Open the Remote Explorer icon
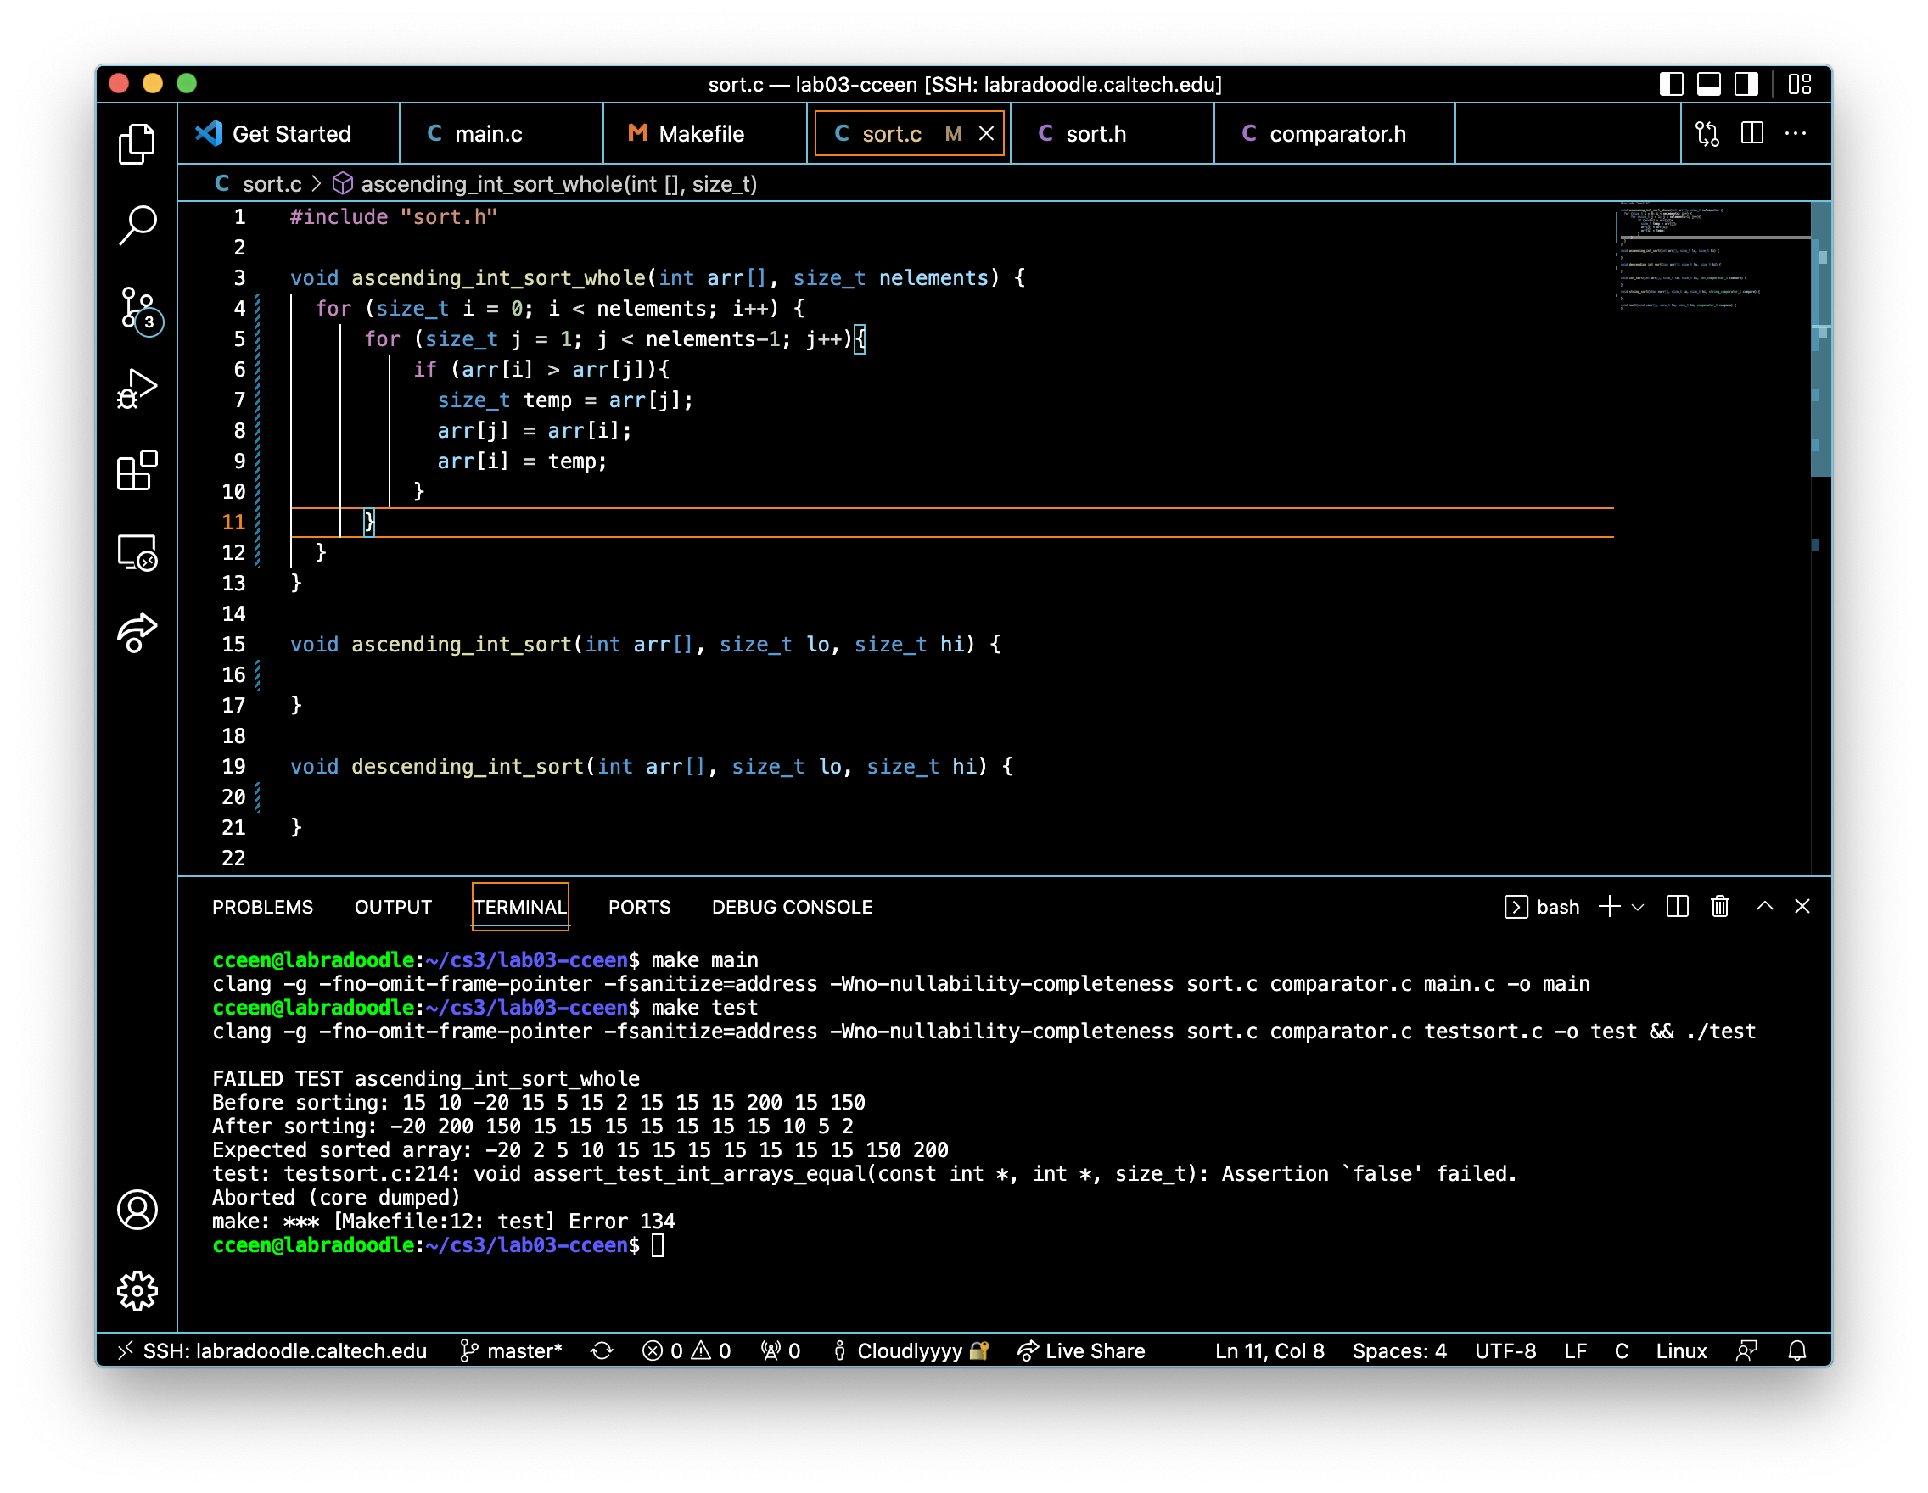 (x=137, y=553)
